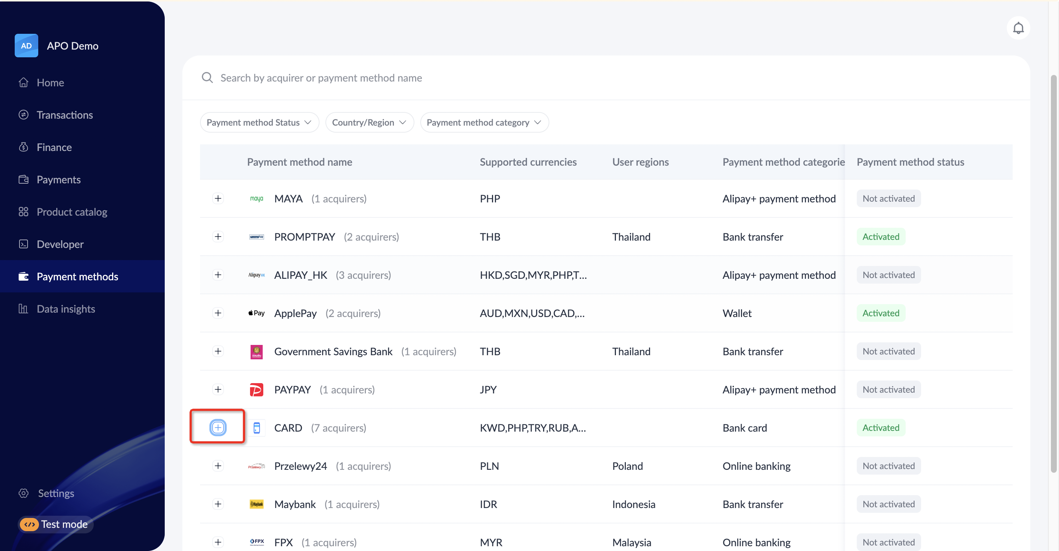Expand the MAYA row acquirers
Image resolution: width=1059 pixels, height=551 pixels.
click(x=218, y=199)
